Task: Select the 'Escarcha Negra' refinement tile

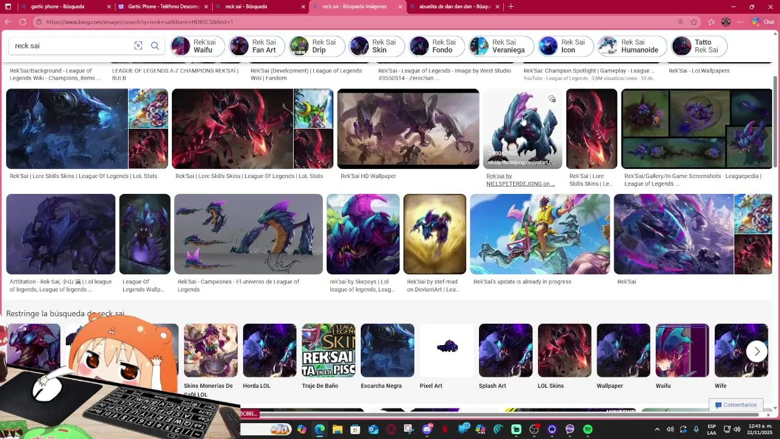Action: (388, 357)
